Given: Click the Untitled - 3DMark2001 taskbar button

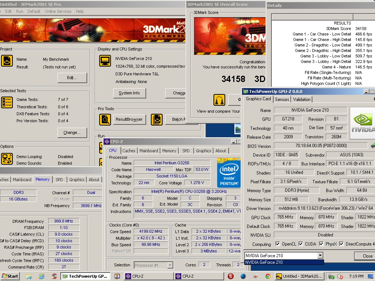Looking at the screenshot, I should point(300,276).
